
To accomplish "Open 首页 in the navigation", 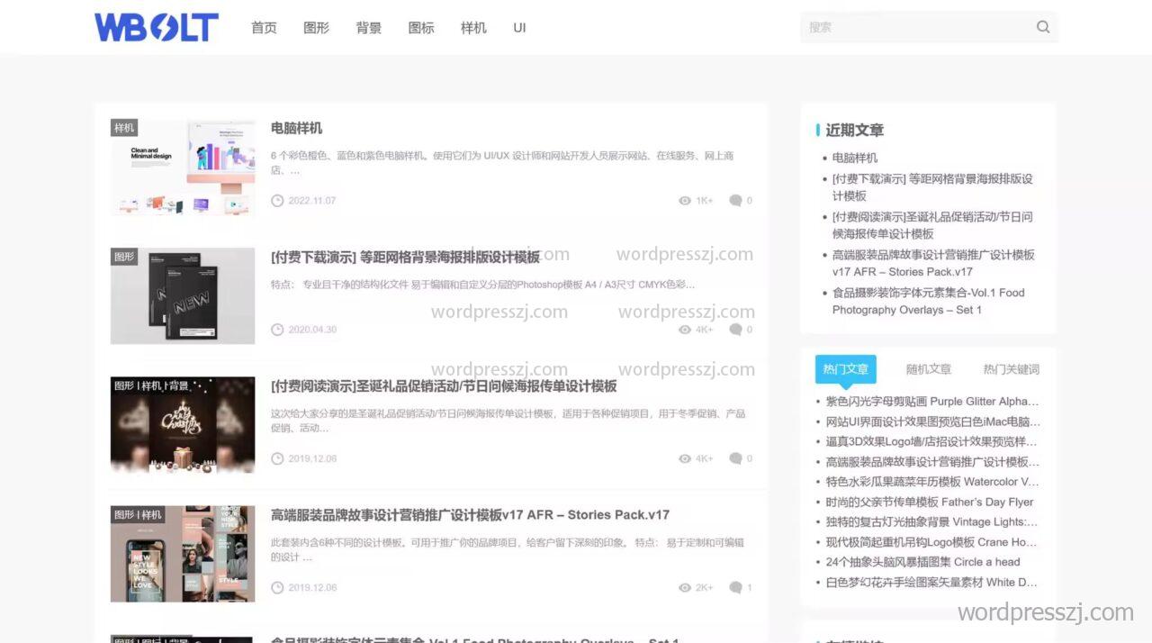I will 264,28.
